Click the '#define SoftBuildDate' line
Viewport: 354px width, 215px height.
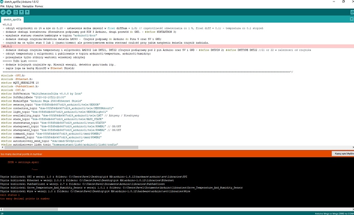[x=33, y=97]
